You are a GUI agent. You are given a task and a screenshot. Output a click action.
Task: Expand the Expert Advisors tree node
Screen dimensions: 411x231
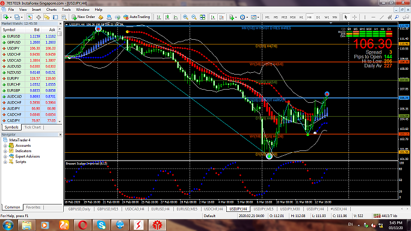[x=5, y=156]
